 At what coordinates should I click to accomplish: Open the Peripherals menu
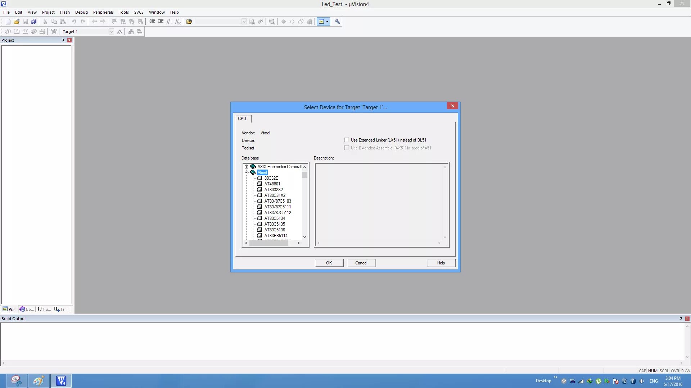coord(103,12)
